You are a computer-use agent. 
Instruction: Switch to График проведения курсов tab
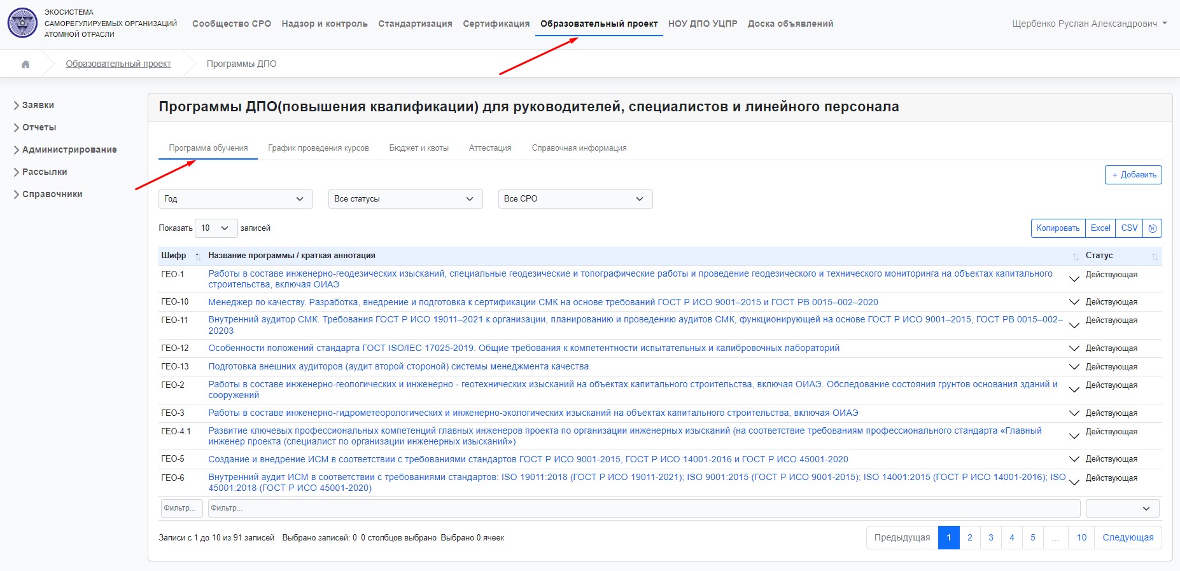(x=318, y=148)
